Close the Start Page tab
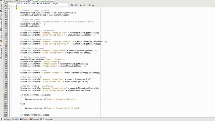 click(15, 1)
